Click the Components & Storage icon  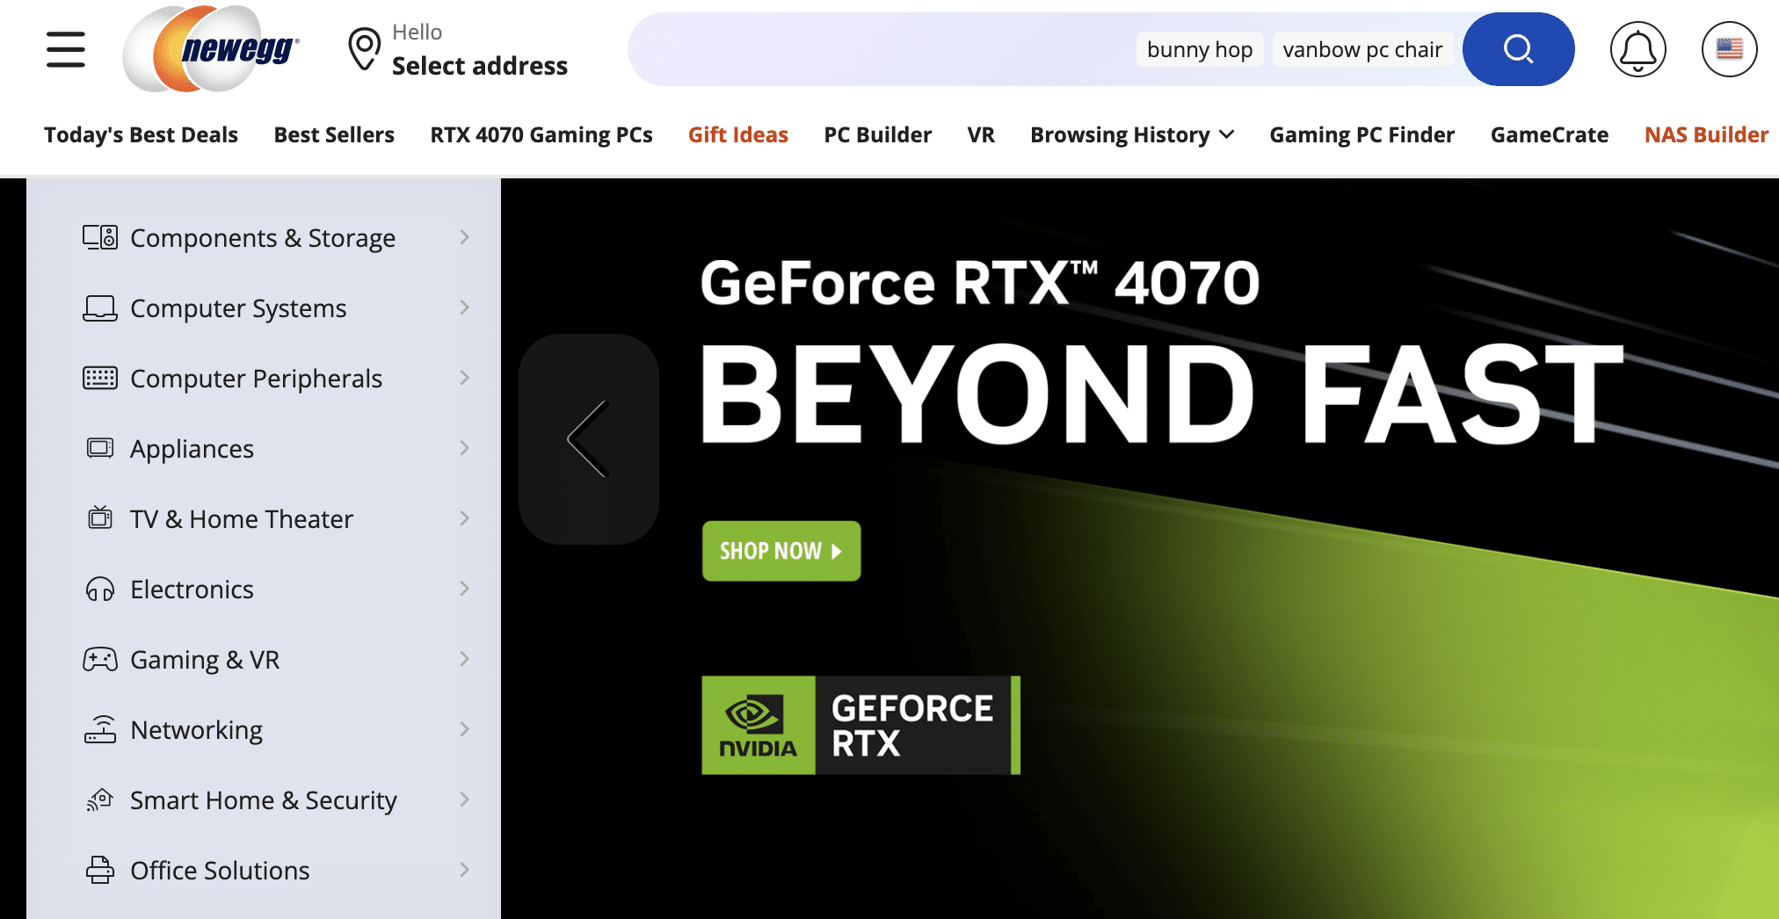click(100, 237)
